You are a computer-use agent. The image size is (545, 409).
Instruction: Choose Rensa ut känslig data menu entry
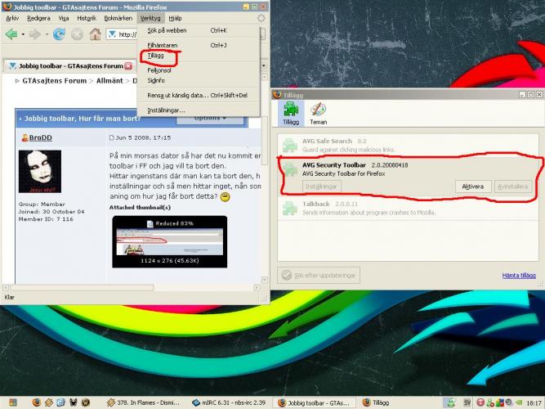(199, 96)
